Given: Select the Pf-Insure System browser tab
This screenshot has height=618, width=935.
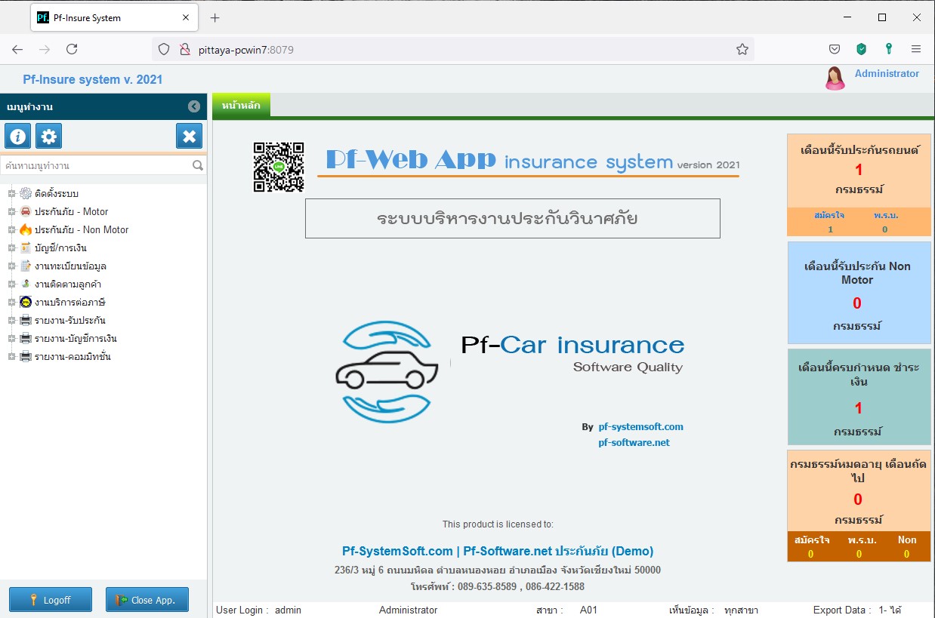Looking at the screenshot, I should (x=116, y=17).
